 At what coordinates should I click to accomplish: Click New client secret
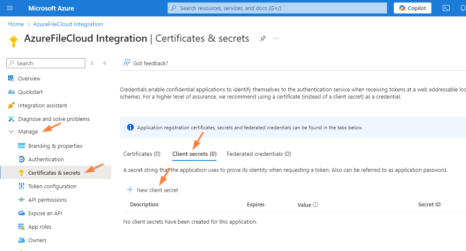tap(153, 190)
